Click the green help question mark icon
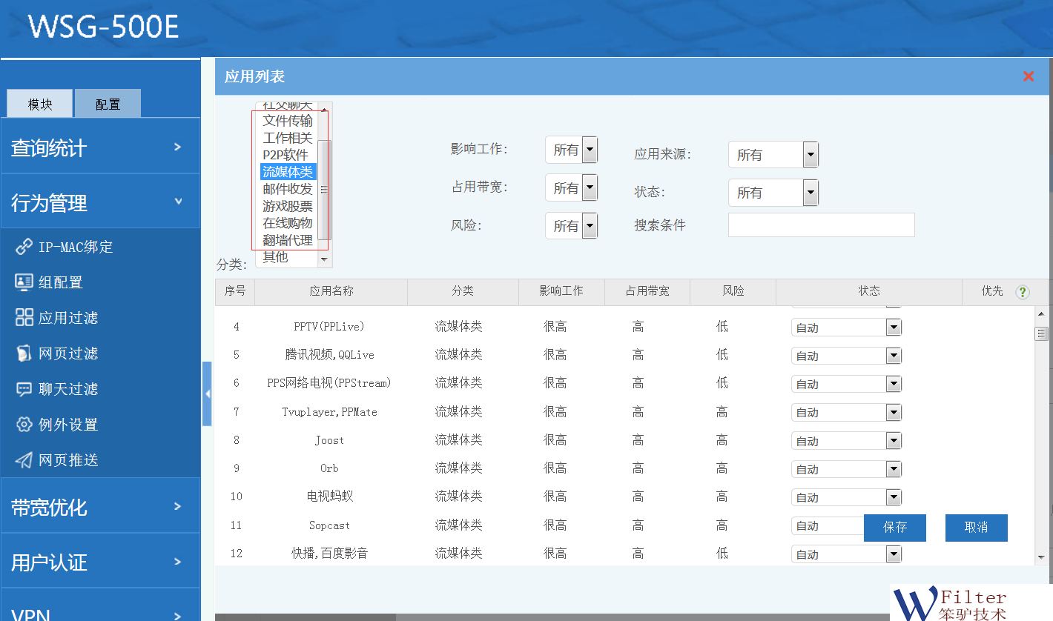Screen dimensions: 1053x621 (1023, 292)
